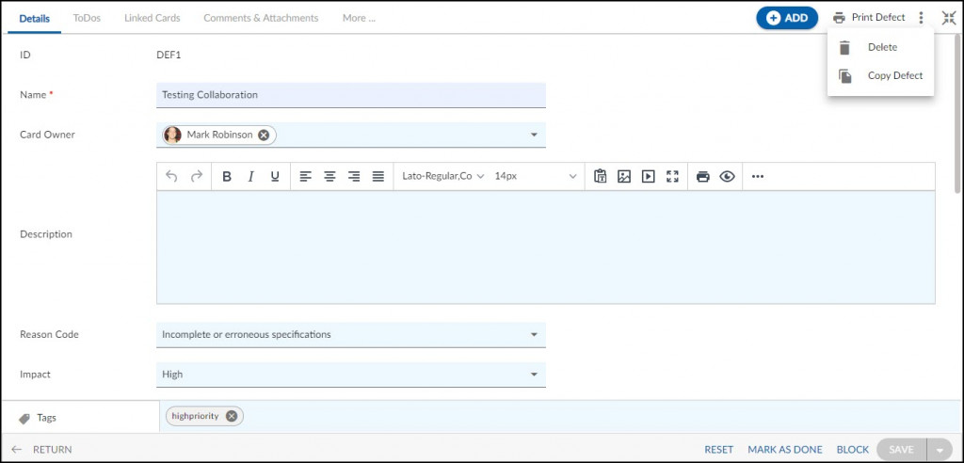
Task: Toggle bold formatting
Action: pos(226,177)
